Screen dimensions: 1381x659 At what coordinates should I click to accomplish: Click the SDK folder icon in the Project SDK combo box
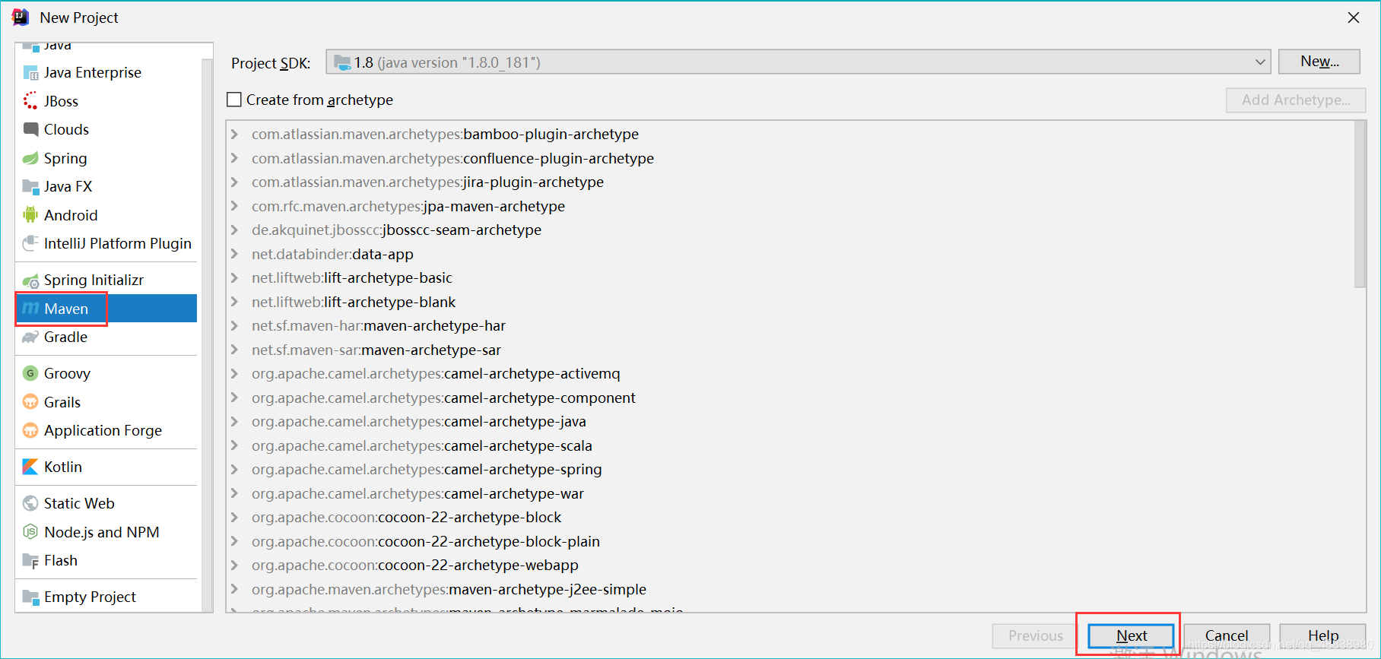coord(342,62)
